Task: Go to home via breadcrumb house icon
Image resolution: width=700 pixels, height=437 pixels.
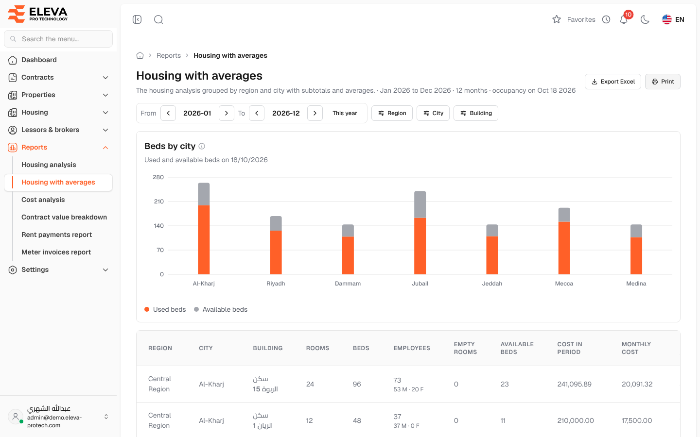Action: (x=140, y=55)
